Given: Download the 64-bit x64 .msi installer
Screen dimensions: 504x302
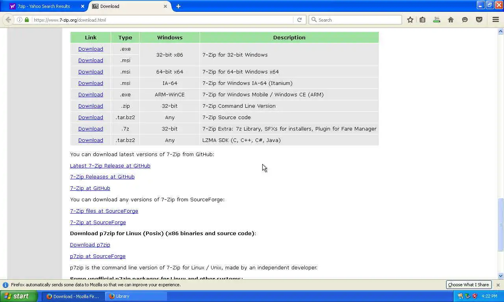Looking at the screenshot, I should pyautogui.click(x=91, y=72).
